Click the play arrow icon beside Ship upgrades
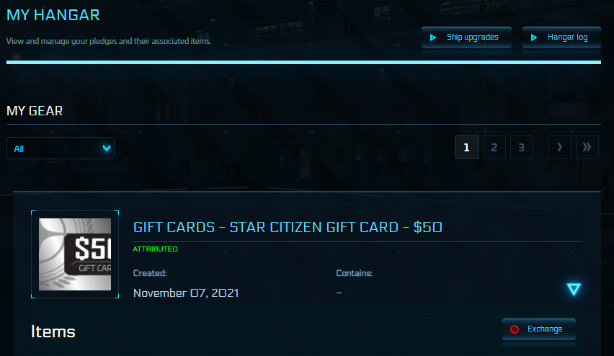Image resolution: width=614 pixels, height=356 pixels. pyautogui.click(x=433, y=37)
